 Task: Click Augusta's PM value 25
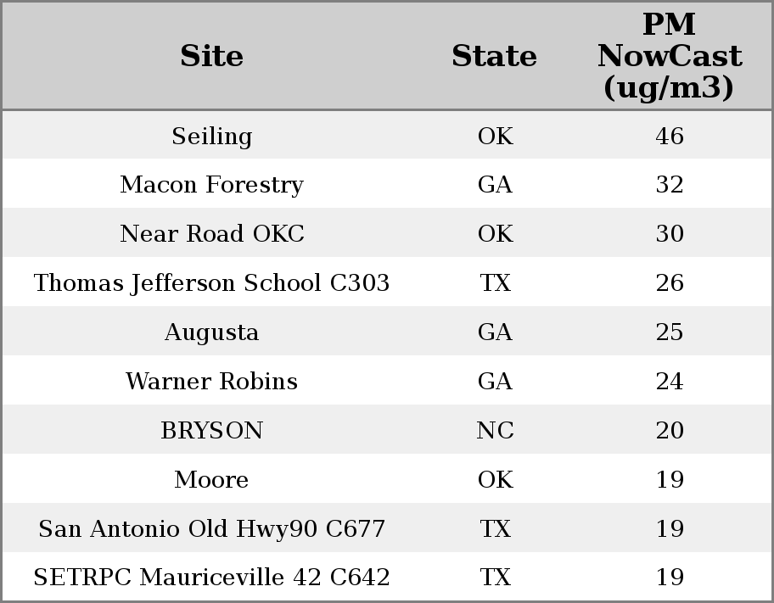669,332
